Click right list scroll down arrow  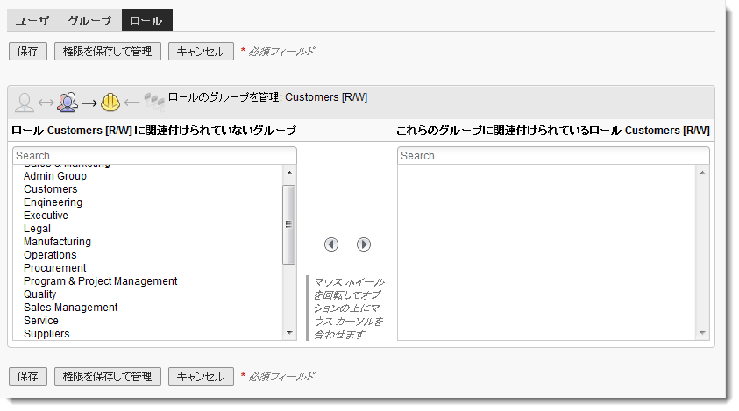[x=702, y=333]
